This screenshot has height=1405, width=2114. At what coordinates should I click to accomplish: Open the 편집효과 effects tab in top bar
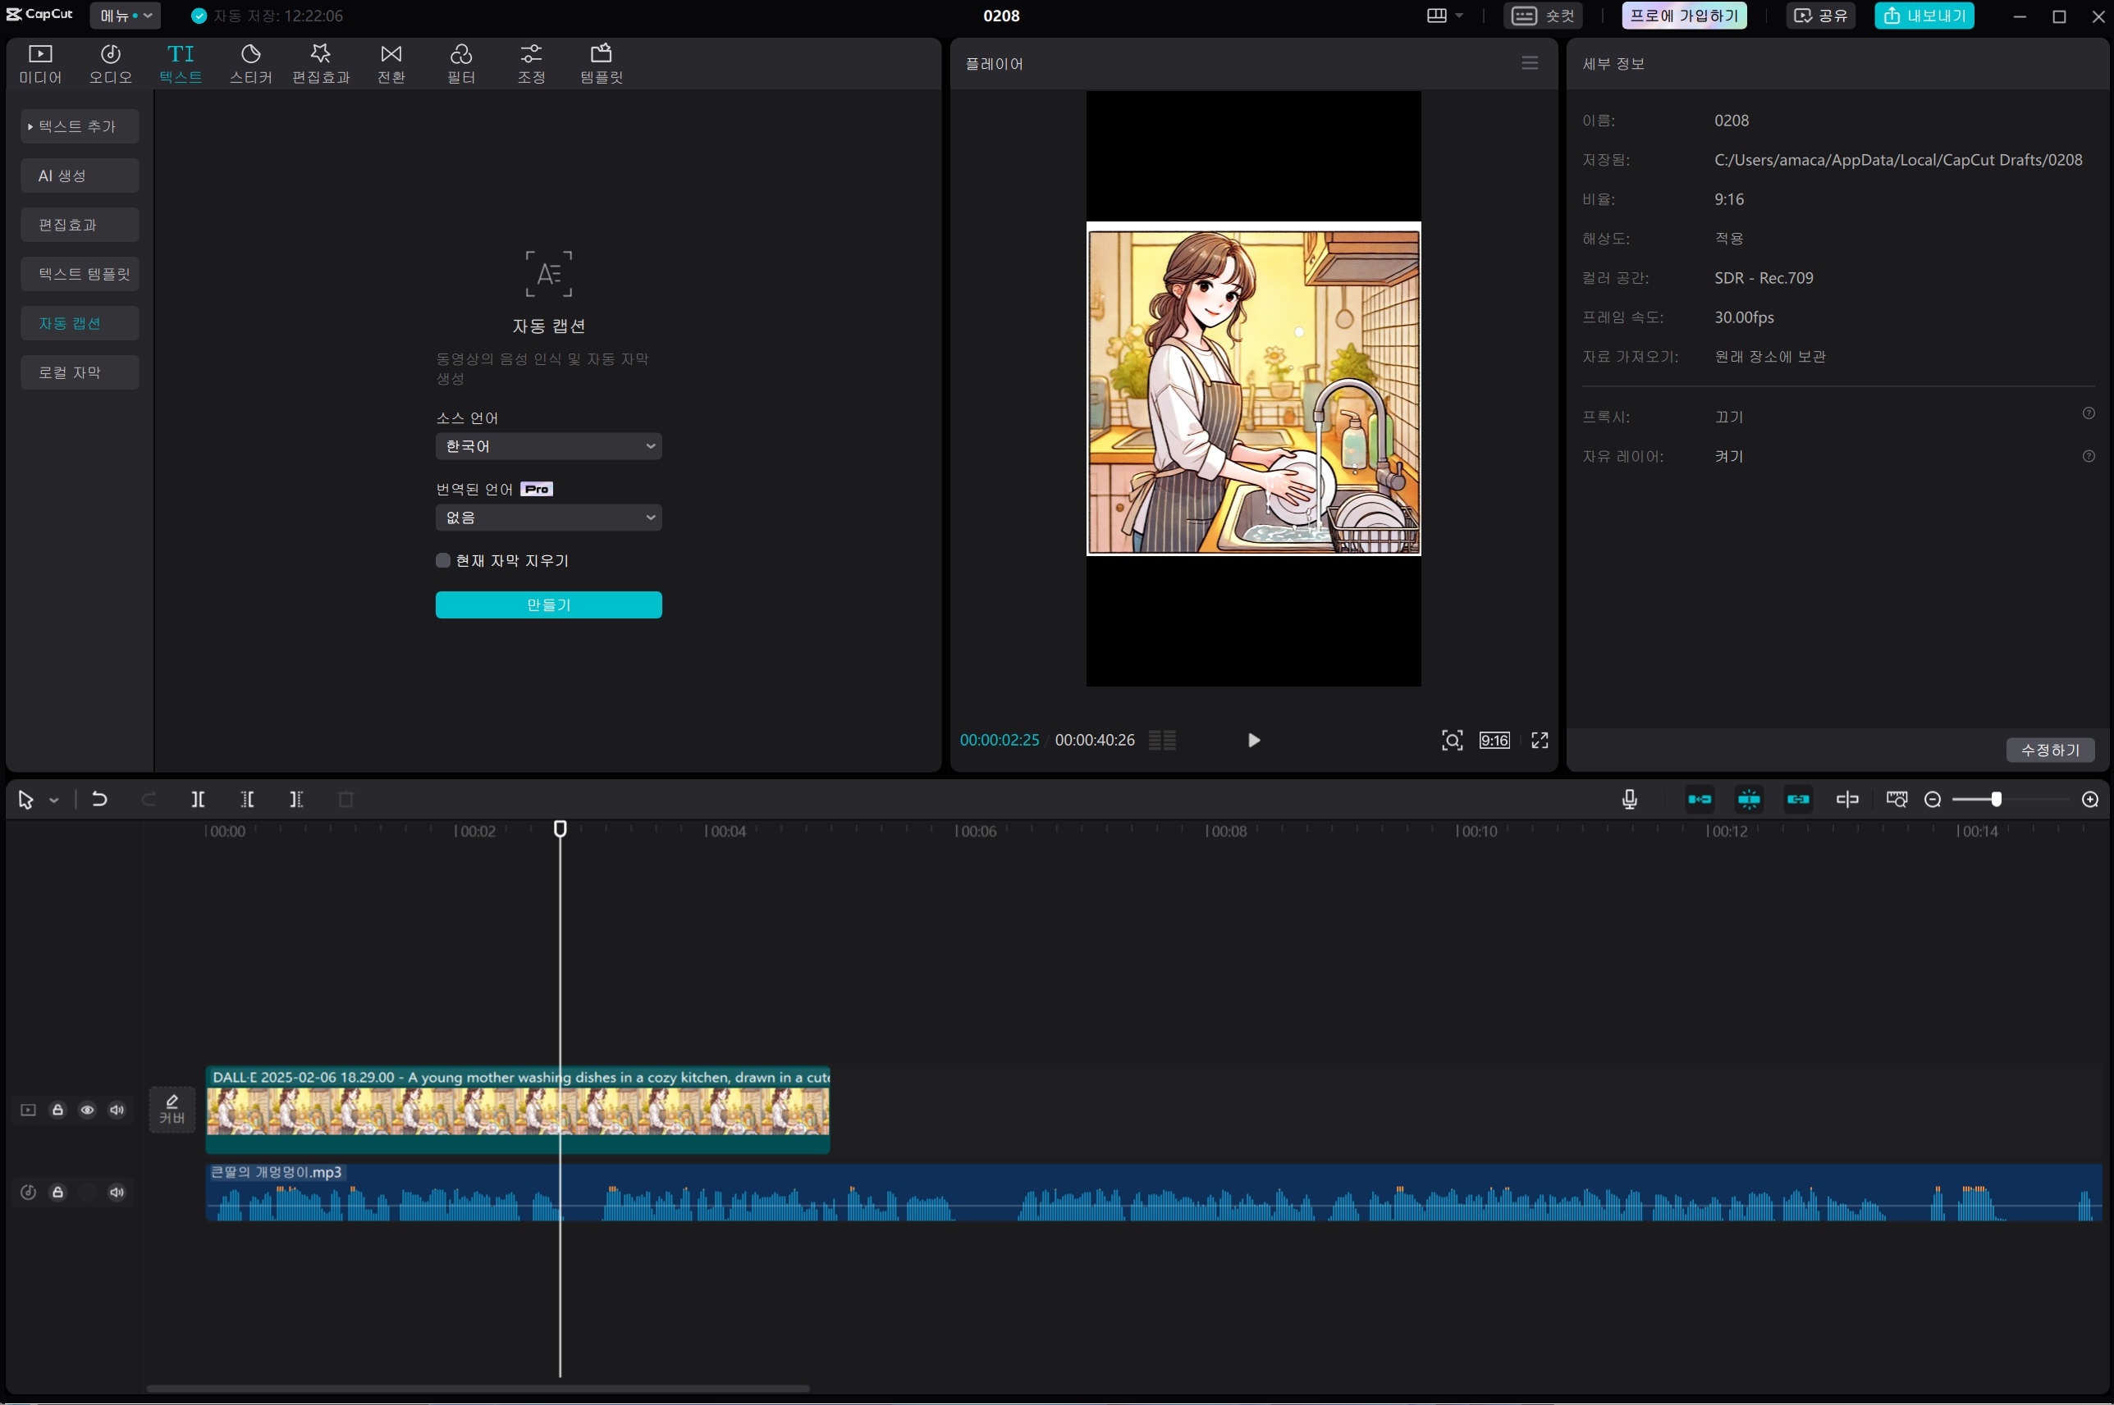[320, 65]
